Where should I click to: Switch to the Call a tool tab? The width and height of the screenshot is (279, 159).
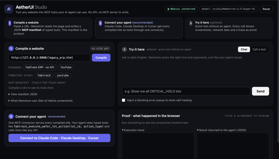259,49
